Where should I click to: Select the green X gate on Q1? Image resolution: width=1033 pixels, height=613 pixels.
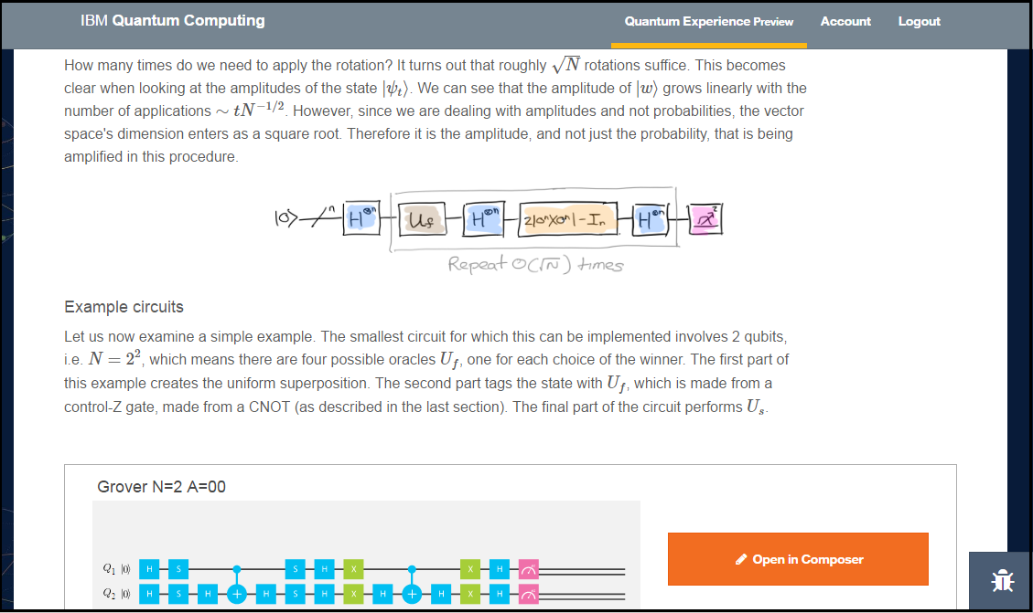(353, 568)
